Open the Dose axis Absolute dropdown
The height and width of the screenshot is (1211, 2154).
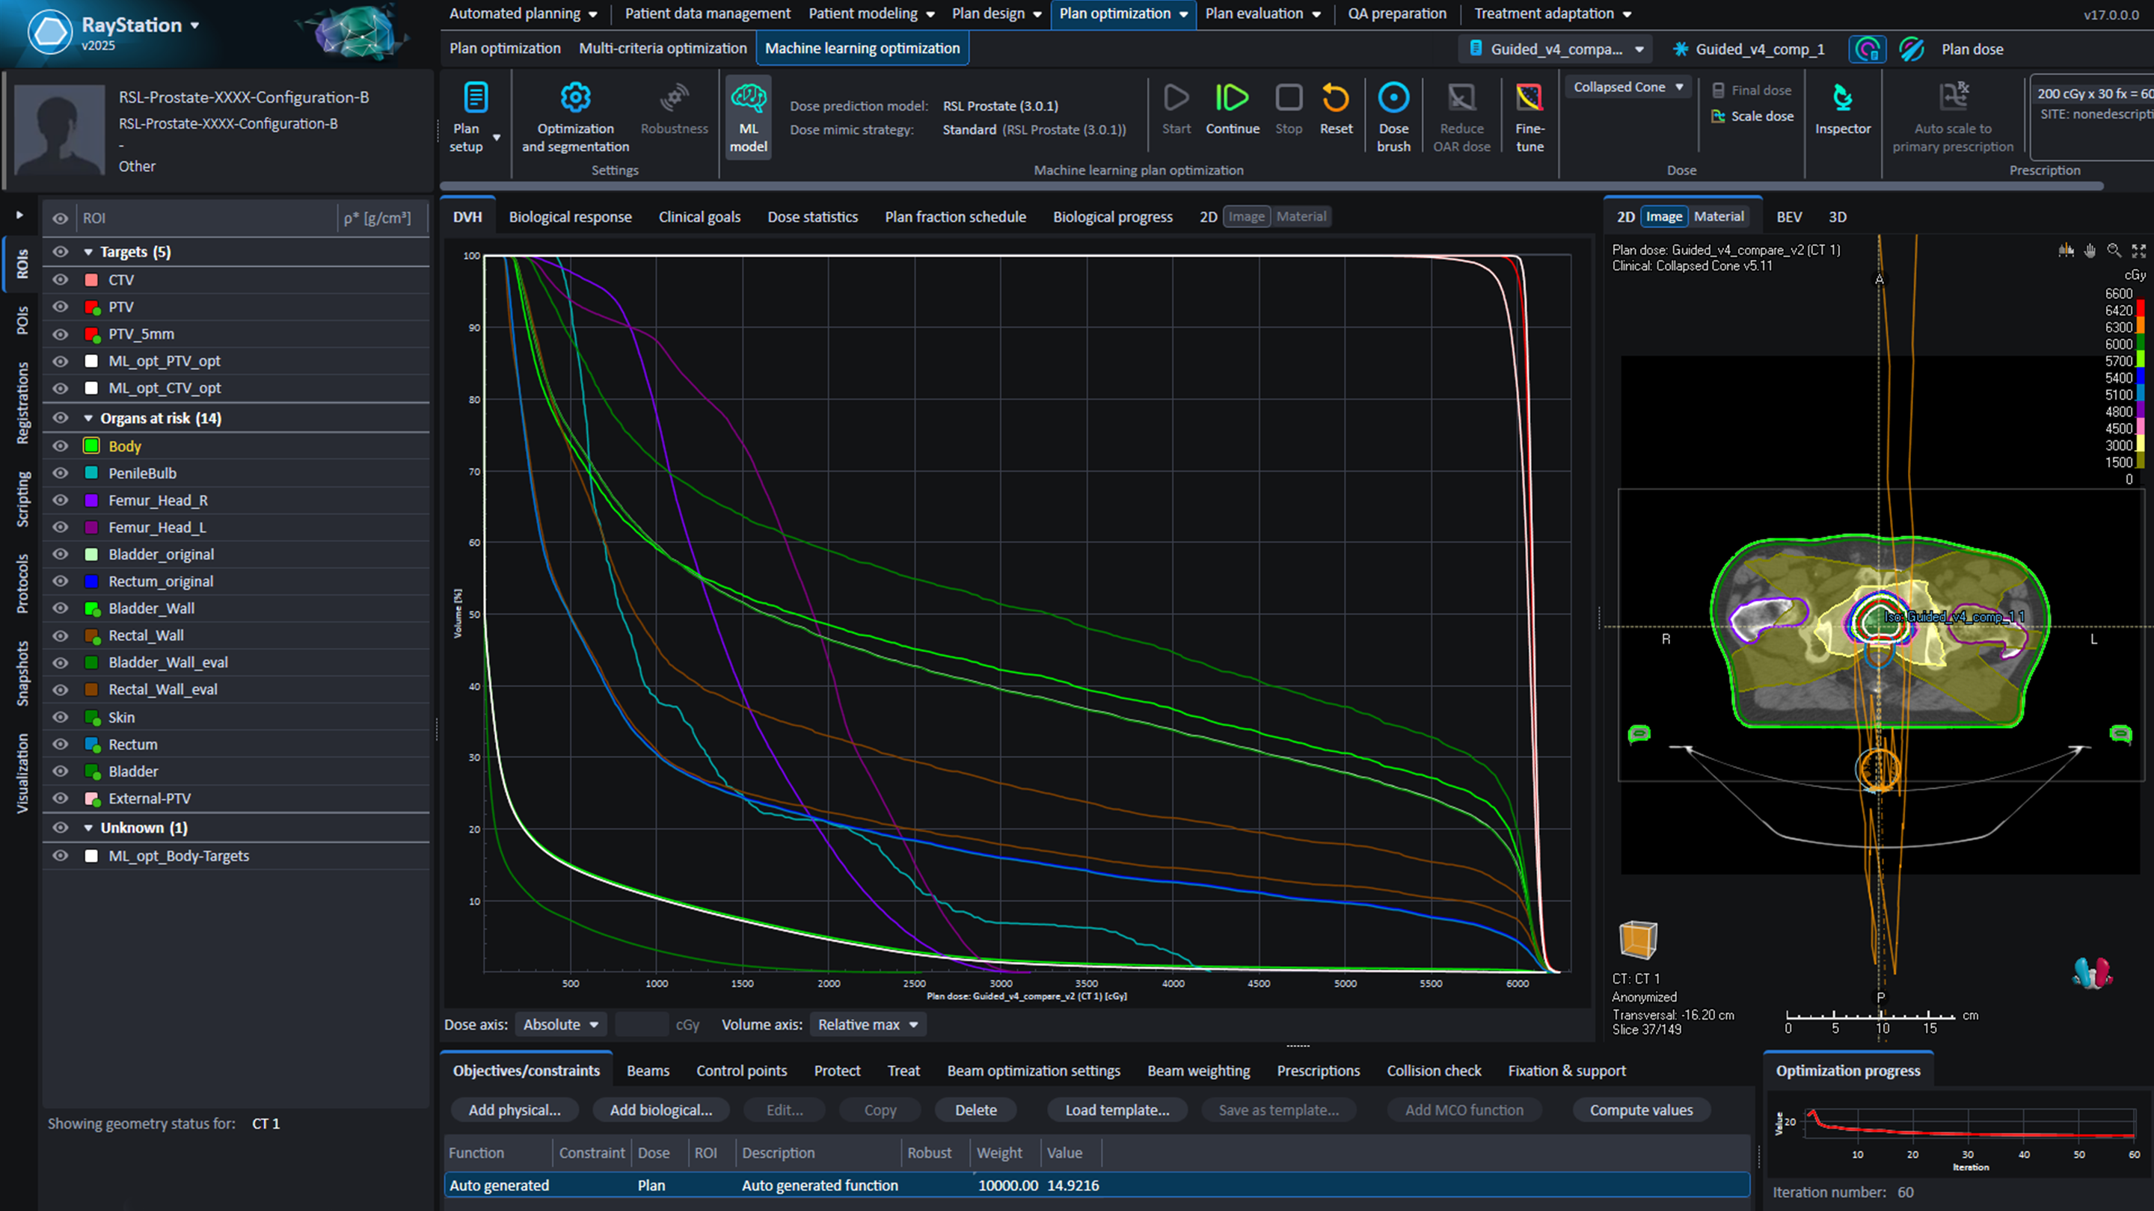(x=560, y=1025)
